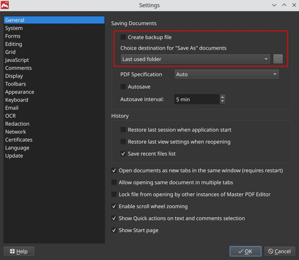Confirm settings with the OK button

[x=245, y=251]
